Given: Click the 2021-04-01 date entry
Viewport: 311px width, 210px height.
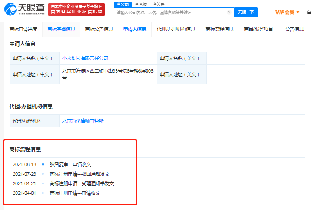Looking at the screenshot, I should (x=24, y=193).
